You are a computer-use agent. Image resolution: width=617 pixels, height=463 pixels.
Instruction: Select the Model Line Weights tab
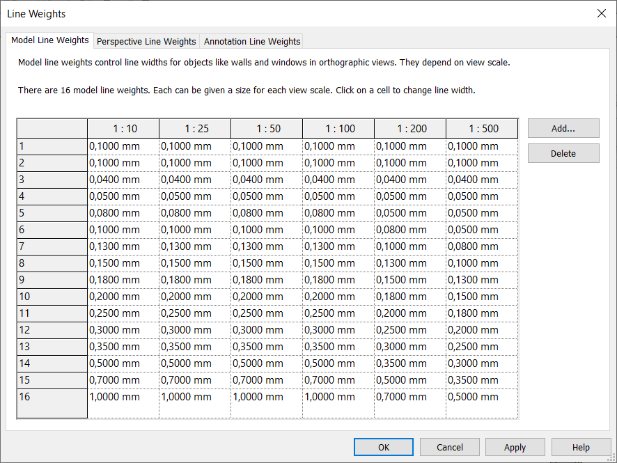(x=49, y=40)
